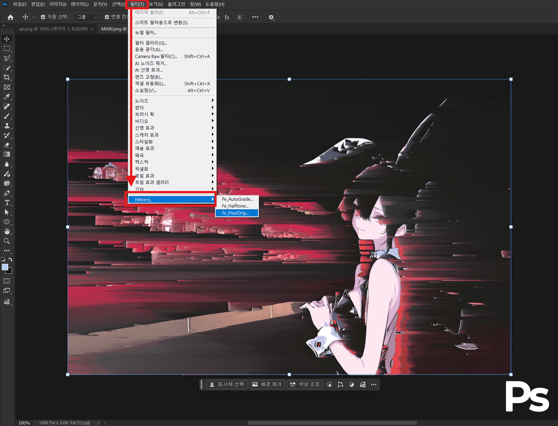Image resolution: width=558 pixels, height=426 pixels.
Task: Open the 레이어(L) menu
Action: click(x=79, y=4)
